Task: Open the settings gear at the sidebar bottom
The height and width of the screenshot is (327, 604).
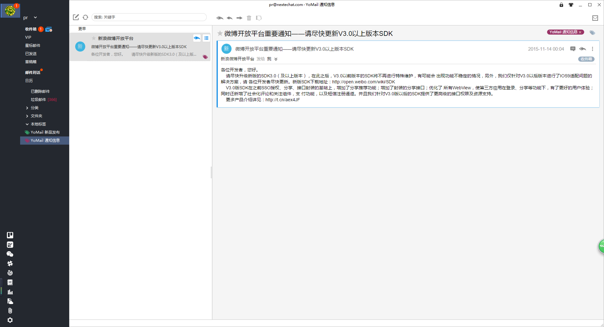Action: [x=10, y=320]
